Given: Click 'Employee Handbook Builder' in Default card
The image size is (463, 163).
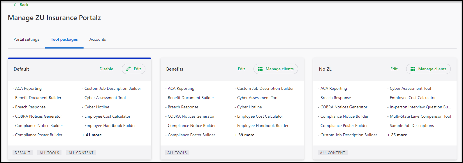Looking at the screenshot, I should pos(110,126).
